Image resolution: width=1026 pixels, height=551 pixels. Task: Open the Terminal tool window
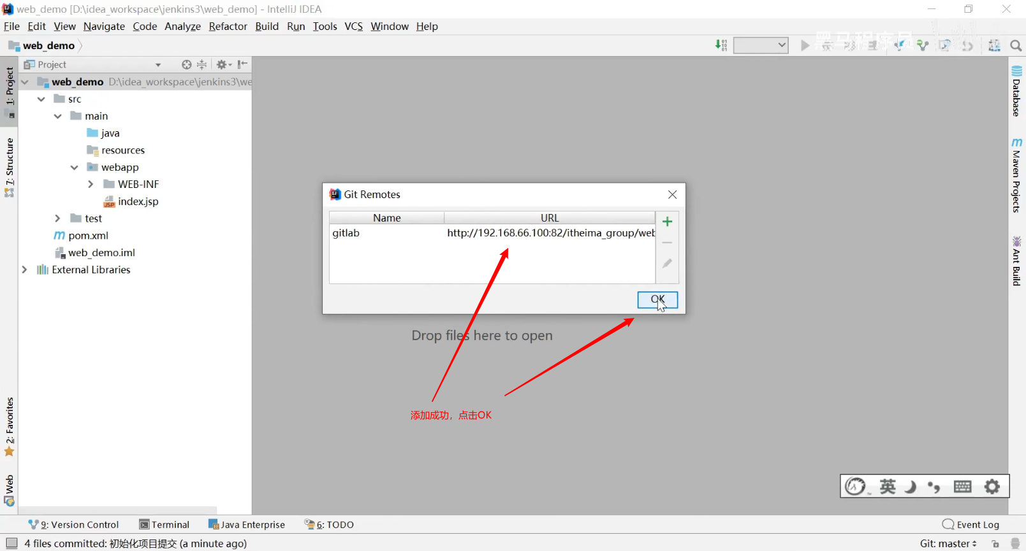164,524
